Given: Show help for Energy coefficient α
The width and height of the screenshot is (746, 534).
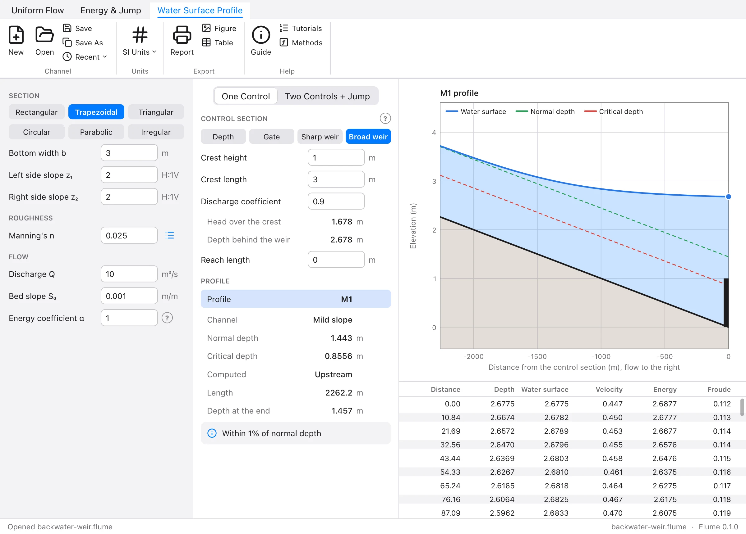Looking at the screenshot, I should 167,318.
